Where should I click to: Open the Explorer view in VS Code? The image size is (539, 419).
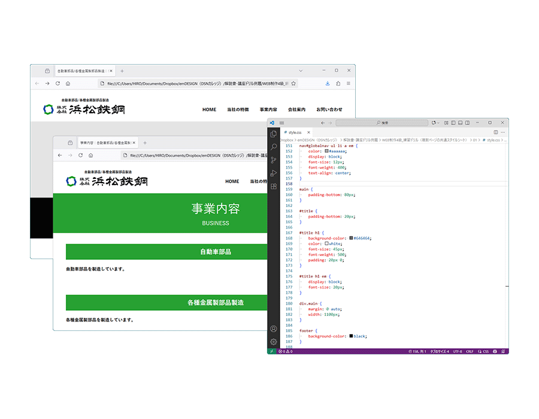[274, 134]
